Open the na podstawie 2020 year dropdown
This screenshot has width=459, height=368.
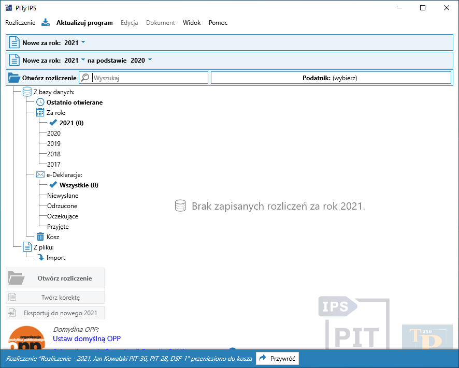150,60
